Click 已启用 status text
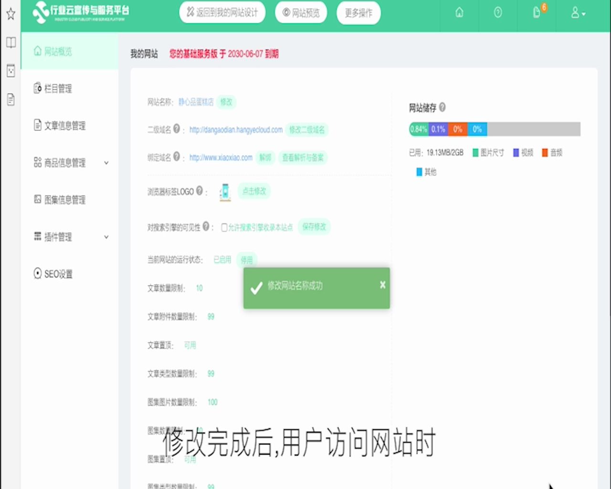The width and height of the screenshot is (611, 489). click(x=222, y=260)
